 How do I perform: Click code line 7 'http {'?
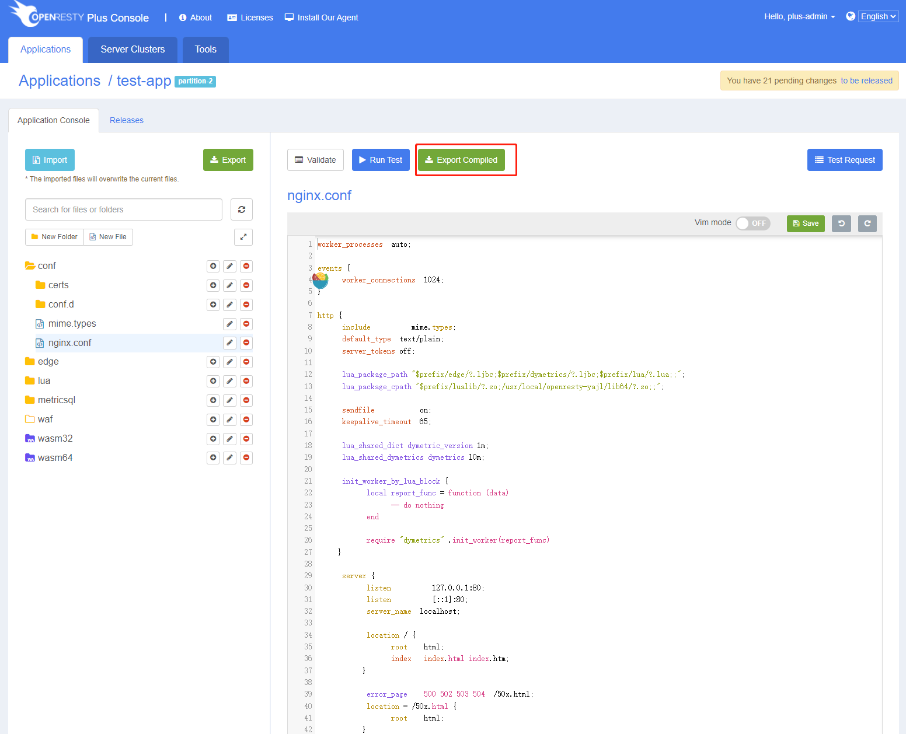pos(330,316)
